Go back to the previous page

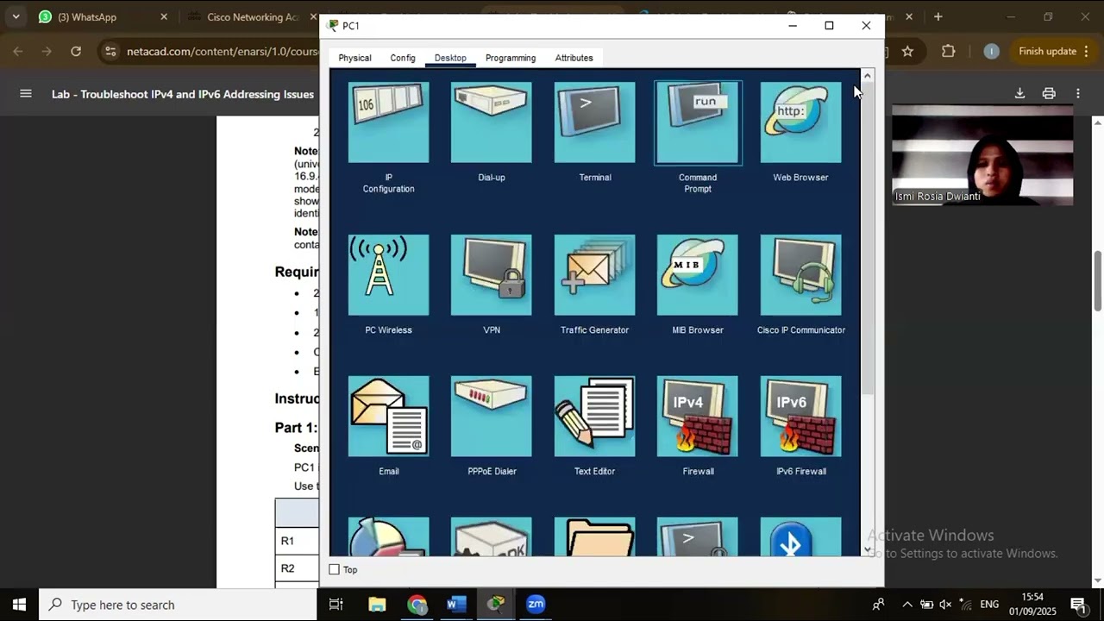(18, 51)
